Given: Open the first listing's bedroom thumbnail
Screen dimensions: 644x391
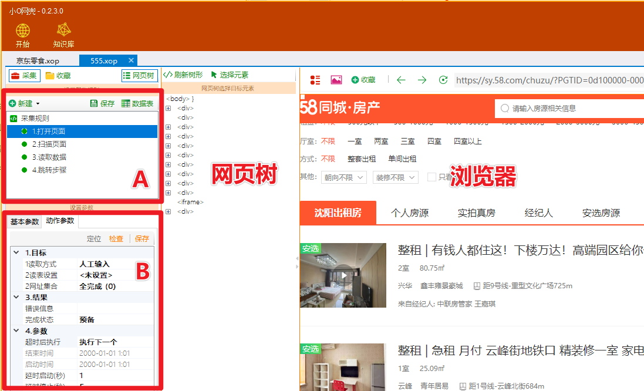Looking at the screenshot, I should pos(343,275).
